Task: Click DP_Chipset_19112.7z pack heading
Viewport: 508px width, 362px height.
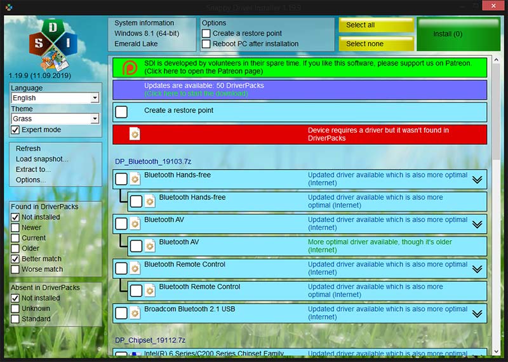Action: coord(150,340)
